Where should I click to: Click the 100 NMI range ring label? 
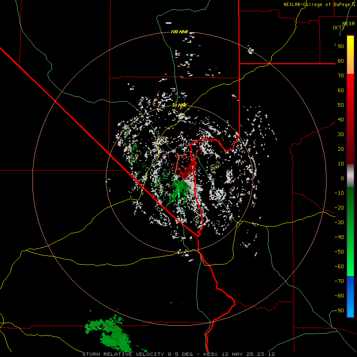tap(179, 32)
